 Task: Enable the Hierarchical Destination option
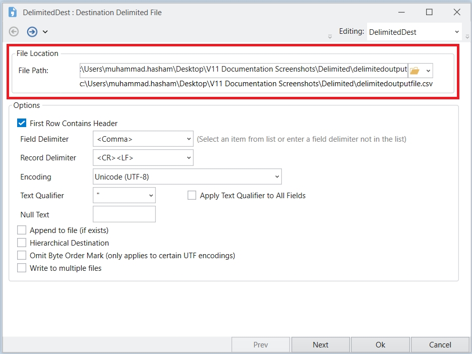[x=22, y=243]
